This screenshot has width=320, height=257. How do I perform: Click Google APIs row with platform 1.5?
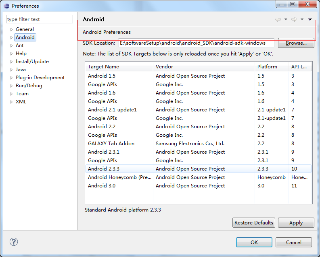[199, 84]
